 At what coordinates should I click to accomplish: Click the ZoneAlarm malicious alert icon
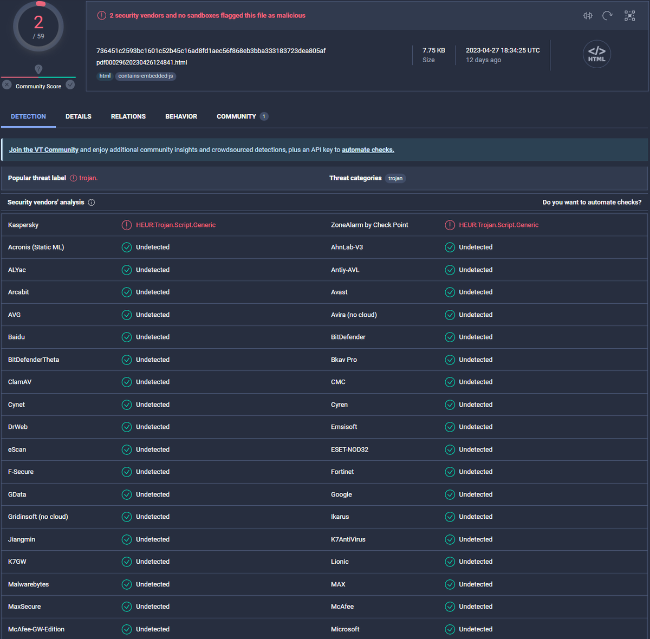pos(450,225)
